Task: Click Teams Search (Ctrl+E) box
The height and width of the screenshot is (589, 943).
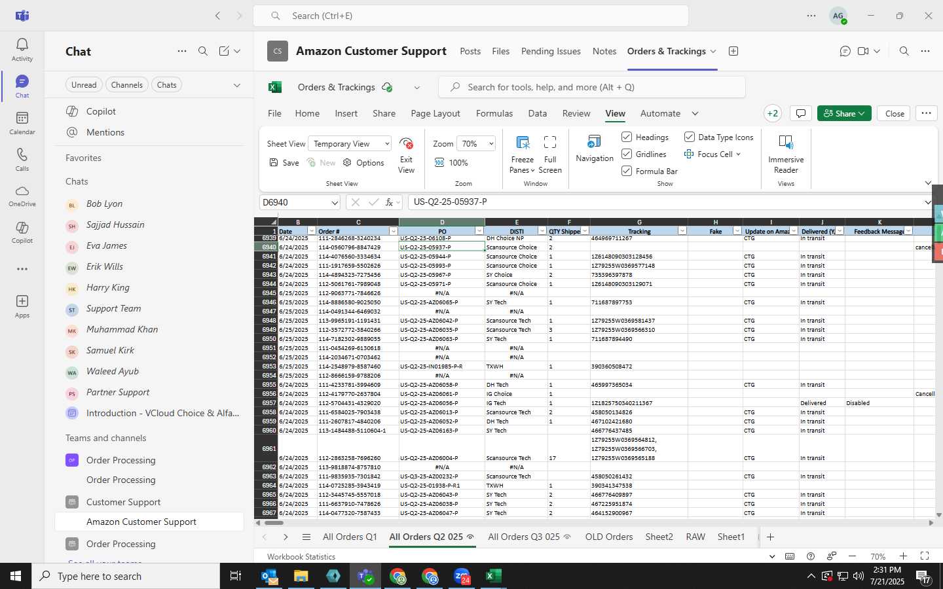Action: (470, 16)
